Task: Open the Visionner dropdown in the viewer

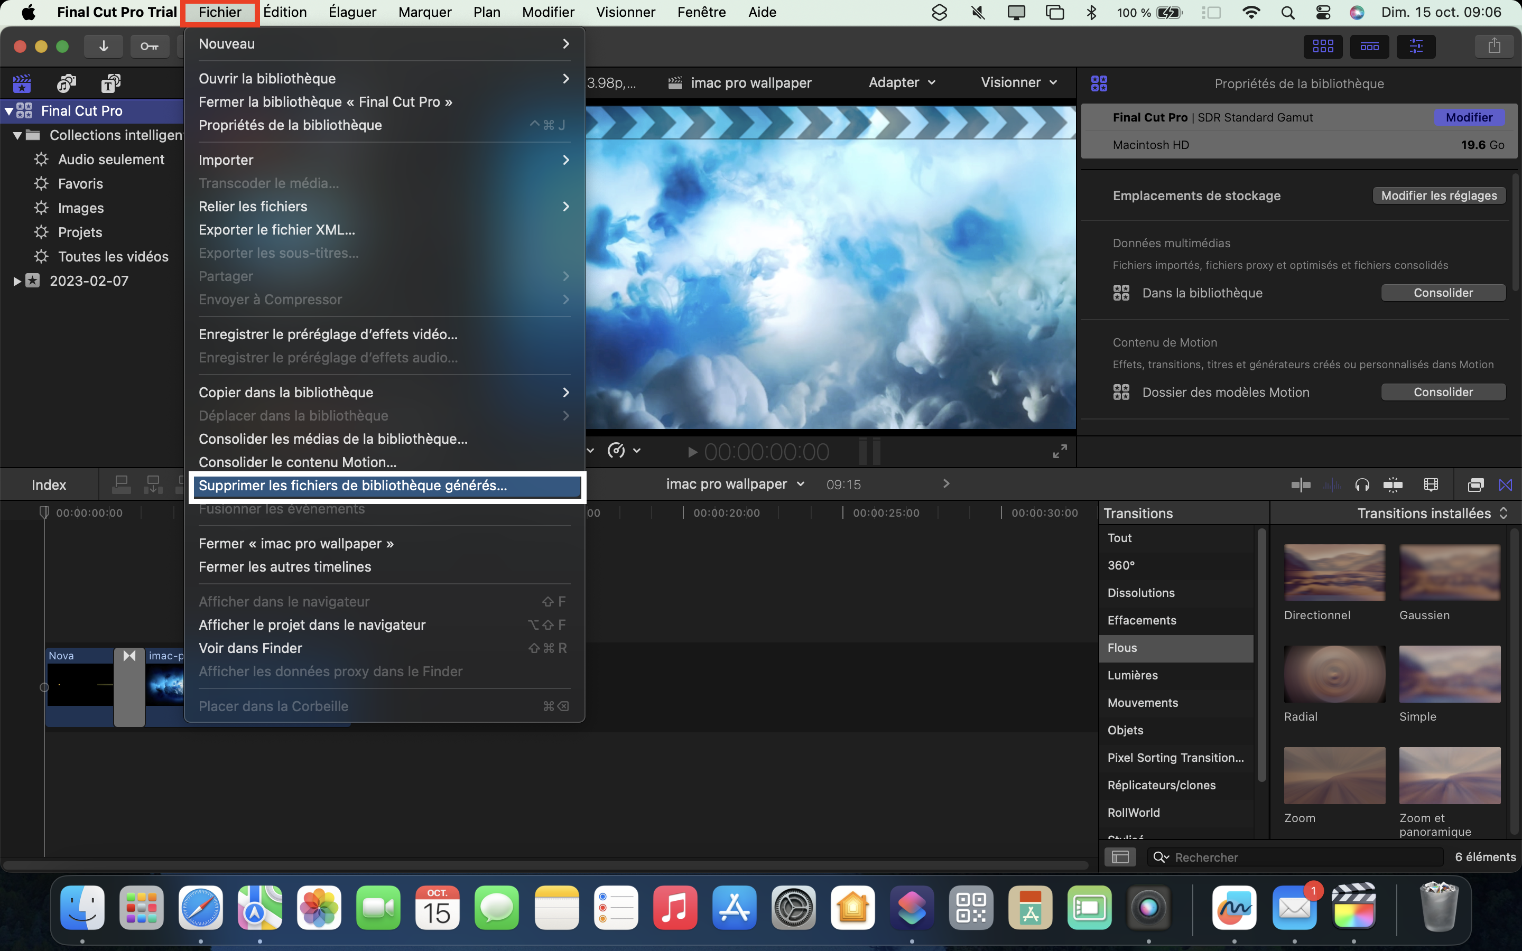Action: click(x=1018, y=82)
